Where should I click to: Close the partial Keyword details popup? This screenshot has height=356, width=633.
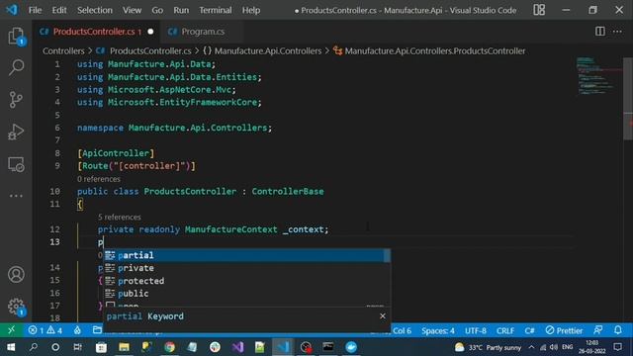tap(383, 316)
